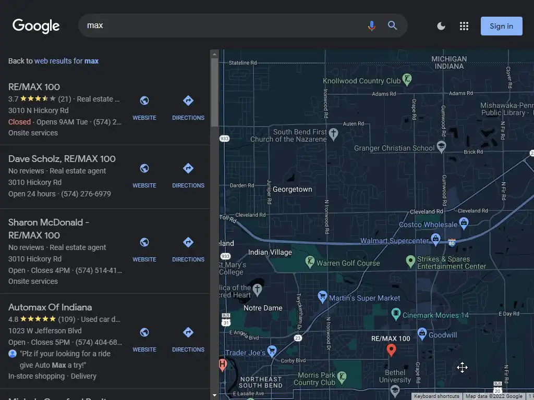This screenshot has width=534, height=400.
Task: Click scroll down arrow of results list
Action: (x=214, y=395)
